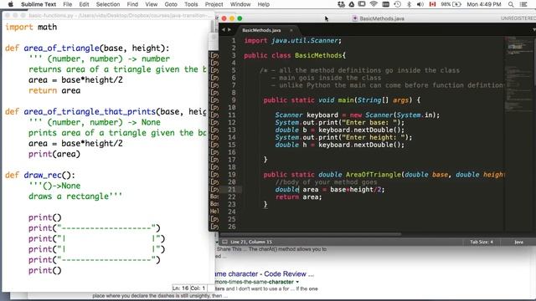Open the Wi-Fi status menu
The image size is (536, 301).
(374, 4)
